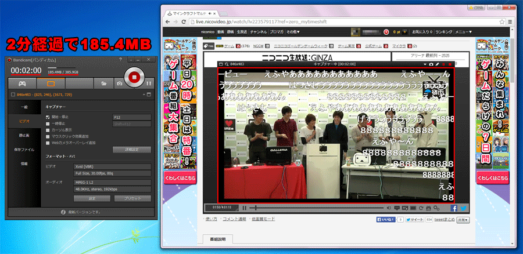Uncheck 開始・停止 hotkey checkbox
Viewport: 523px width, 254px height.
[x=48, y=117]
